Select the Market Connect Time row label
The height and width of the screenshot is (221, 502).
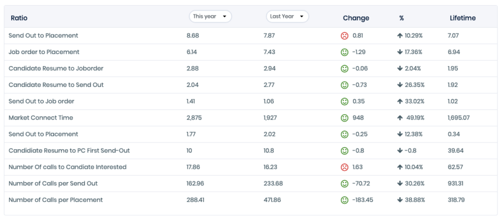point(41,118)
